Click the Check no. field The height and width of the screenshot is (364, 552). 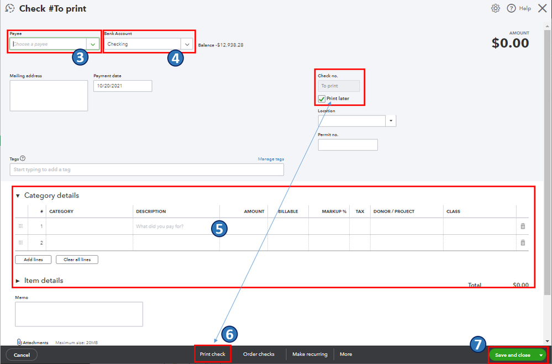point(339,86)
